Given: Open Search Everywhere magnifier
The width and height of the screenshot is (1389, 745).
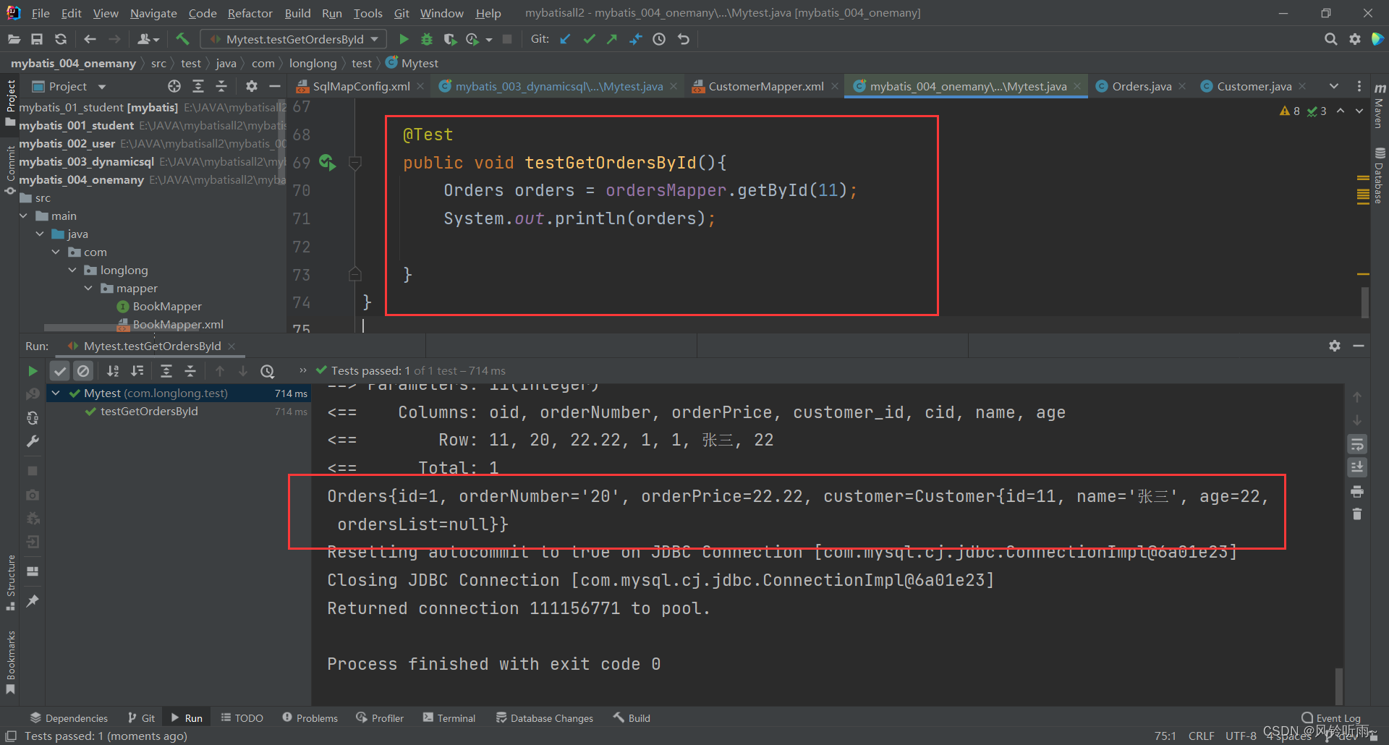Looking at the screenshot, I should pos(1330,39).
